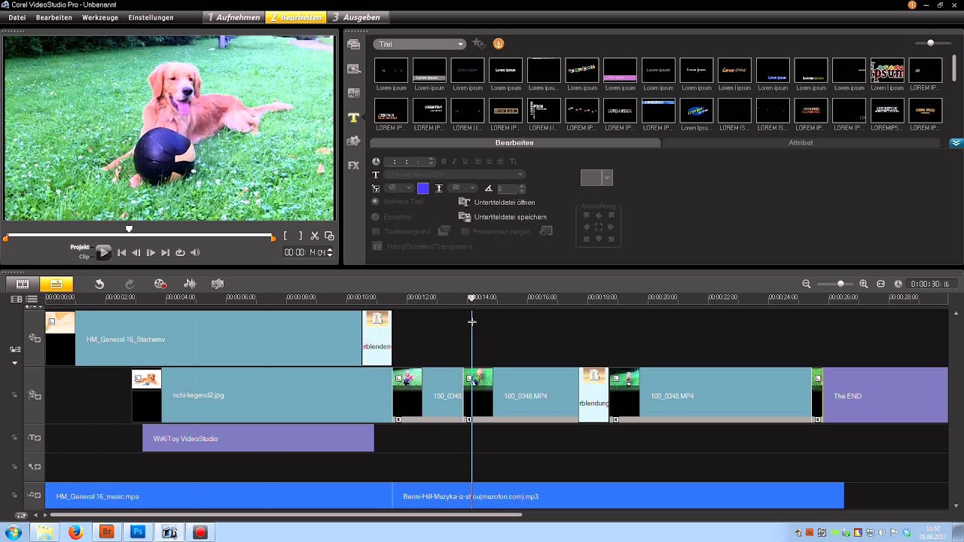
Task: Step to next frame
Action: [151, 253]
